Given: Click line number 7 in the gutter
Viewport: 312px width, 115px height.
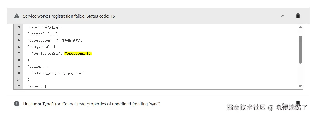Looking at the screenshot, I should [19, 54].
